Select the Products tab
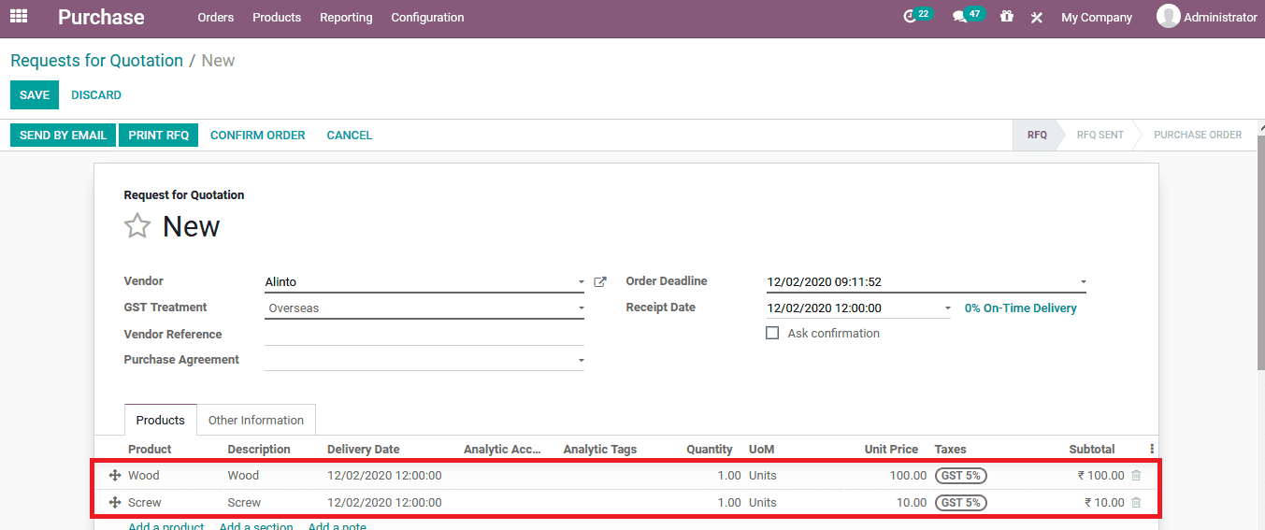Screen dimensions: 1265x530 coord(161,420)
